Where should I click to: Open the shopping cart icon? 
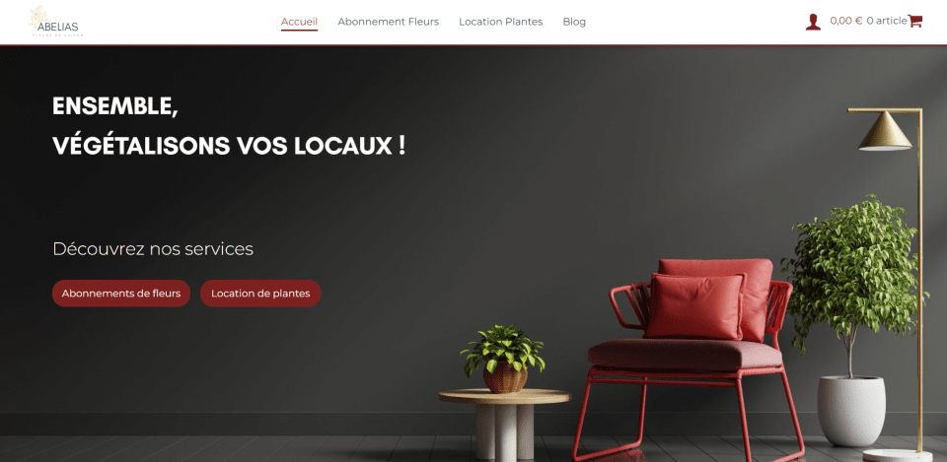(915, 21)
